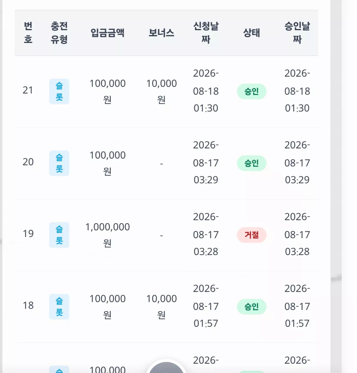Select row number 21 cell

(x=28, y=90)
